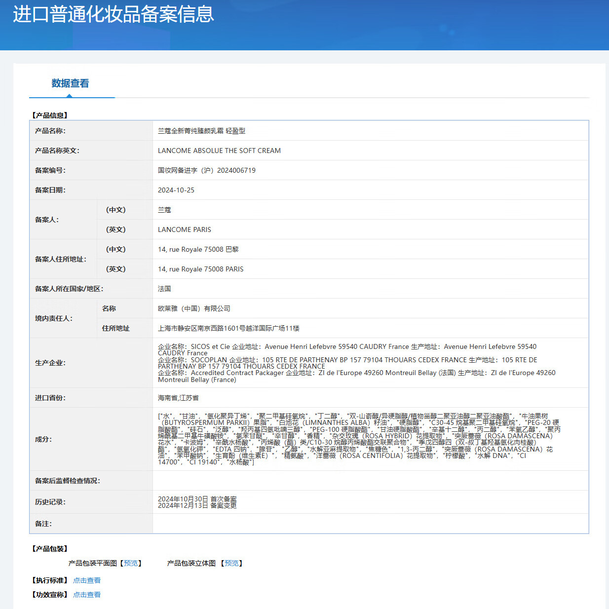This screenshot has height=609, width=609.
Task: Click the import provinces value 海南省,江苏省
Action: pyautogui.click(x=178, y=398)
